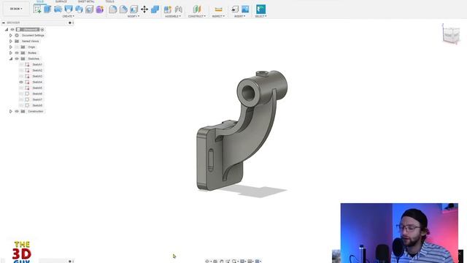467x263 pixels.
Task: Select the Extrude tool
Action: pyautogui.click(x=47, y=9)
